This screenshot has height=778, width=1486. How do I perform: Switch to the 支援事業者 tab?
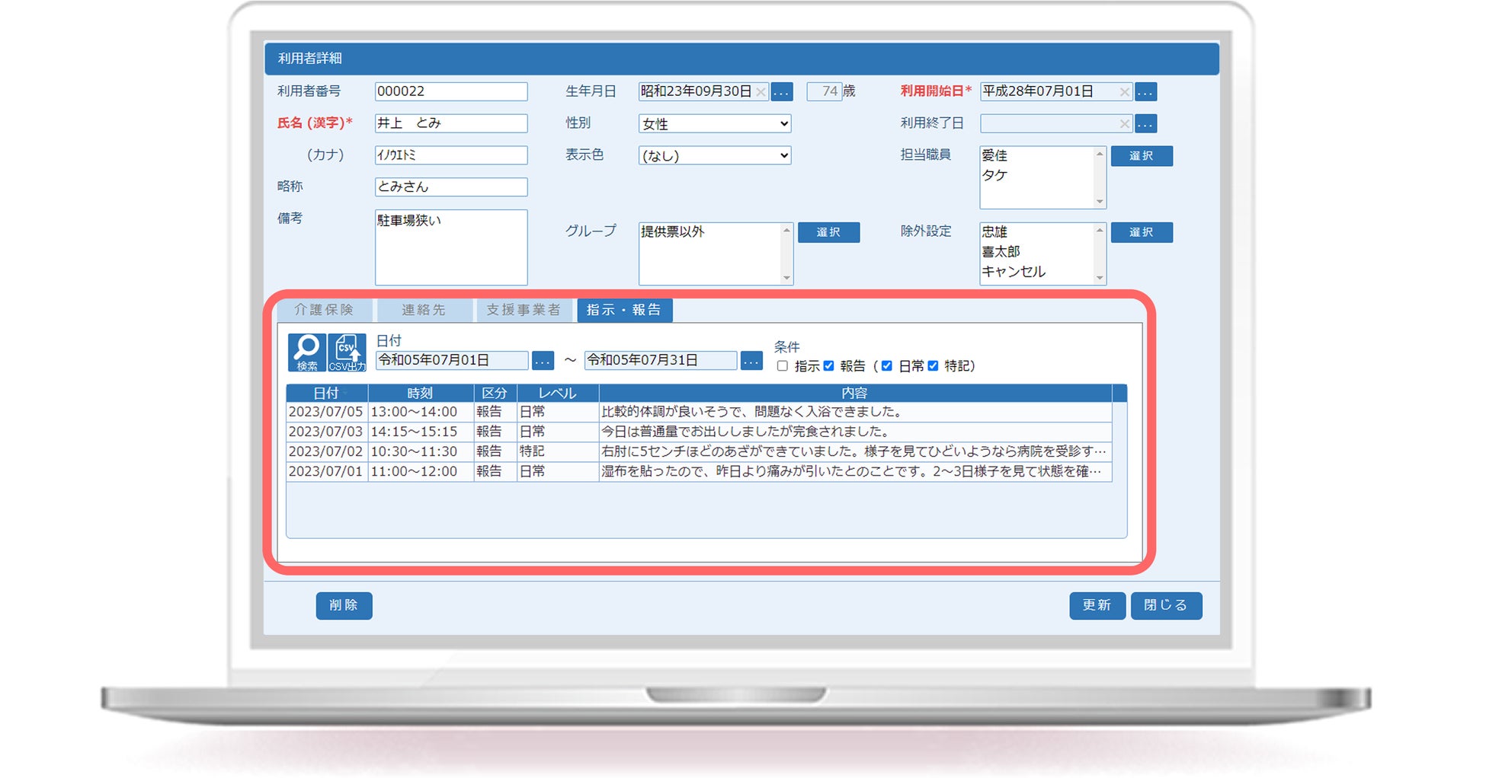coord(524,310)
